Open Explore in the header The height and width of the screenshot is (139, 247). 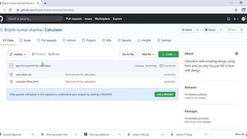point(117,19)
